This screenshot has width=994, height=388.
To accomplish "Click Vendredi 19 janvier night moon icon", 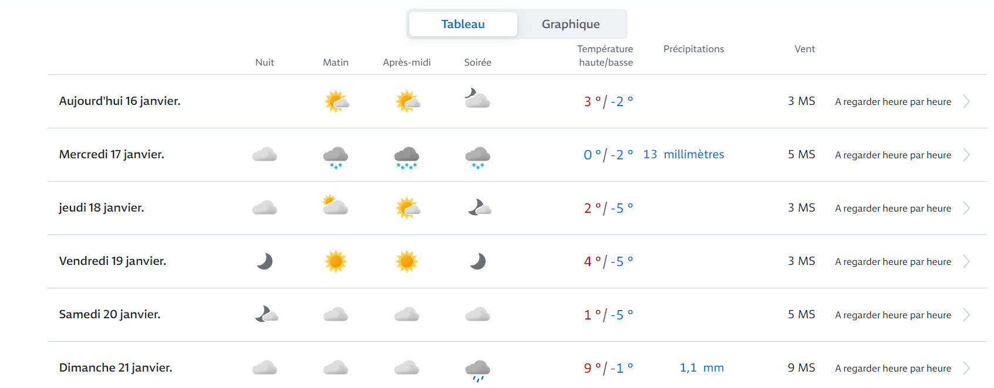I will click(x=265, y=261).
